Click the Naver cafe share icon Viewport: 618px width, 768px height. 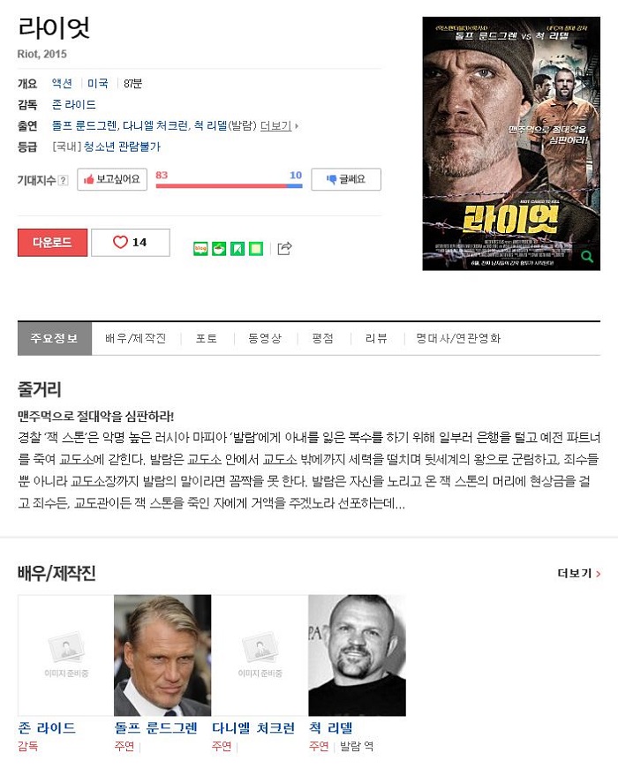coord(219,249)
